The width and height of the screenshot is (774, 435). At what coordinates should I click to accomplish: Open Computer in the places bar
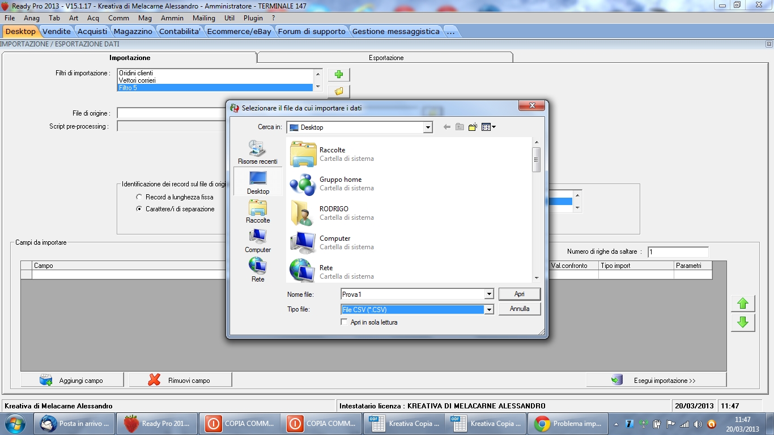(258, 241)
